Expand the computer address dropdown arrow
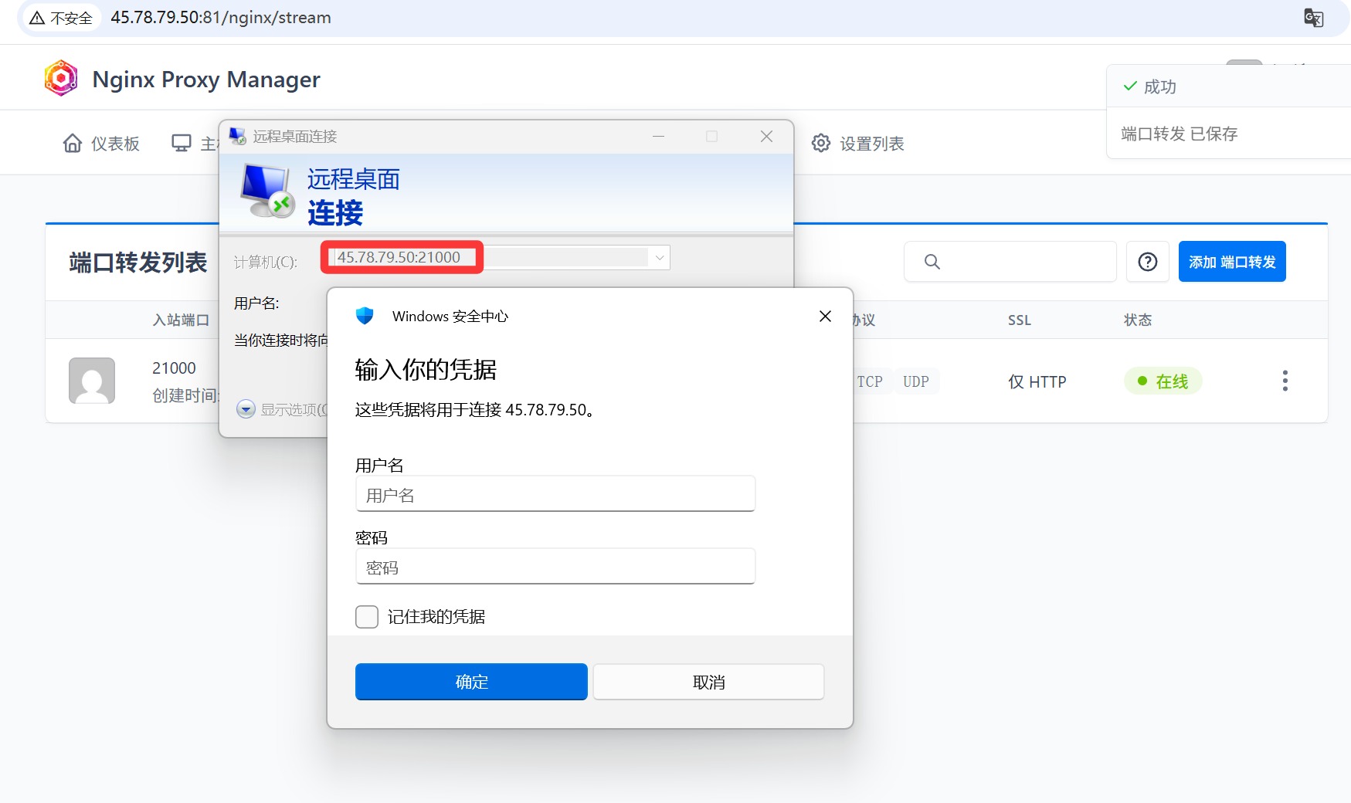The width and height of the screenshot is (1351, 803). pyautogui.click(x=660, y=258)
